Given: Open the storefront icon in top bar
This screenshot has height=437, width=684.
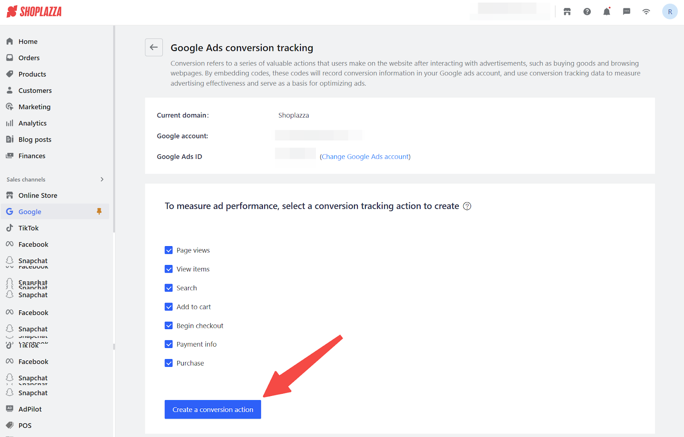Looking at the screenshot, I should 567,12.
